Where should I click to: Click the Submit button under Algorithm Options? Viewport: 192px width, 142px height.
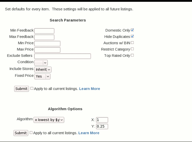(21, 133)
